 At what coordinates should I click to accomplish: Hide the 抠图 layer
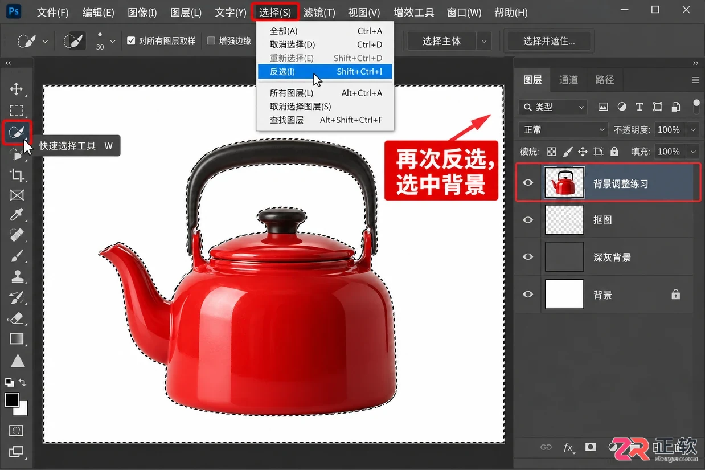click(x=528, y=219)
